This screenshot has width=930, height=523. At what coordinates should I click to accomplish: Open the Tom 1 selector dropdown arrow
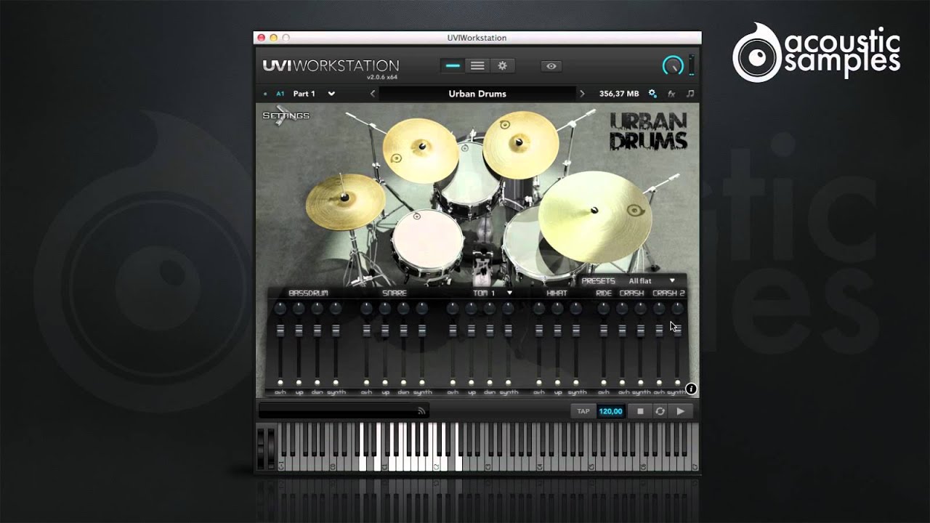(x=509, y=293)
